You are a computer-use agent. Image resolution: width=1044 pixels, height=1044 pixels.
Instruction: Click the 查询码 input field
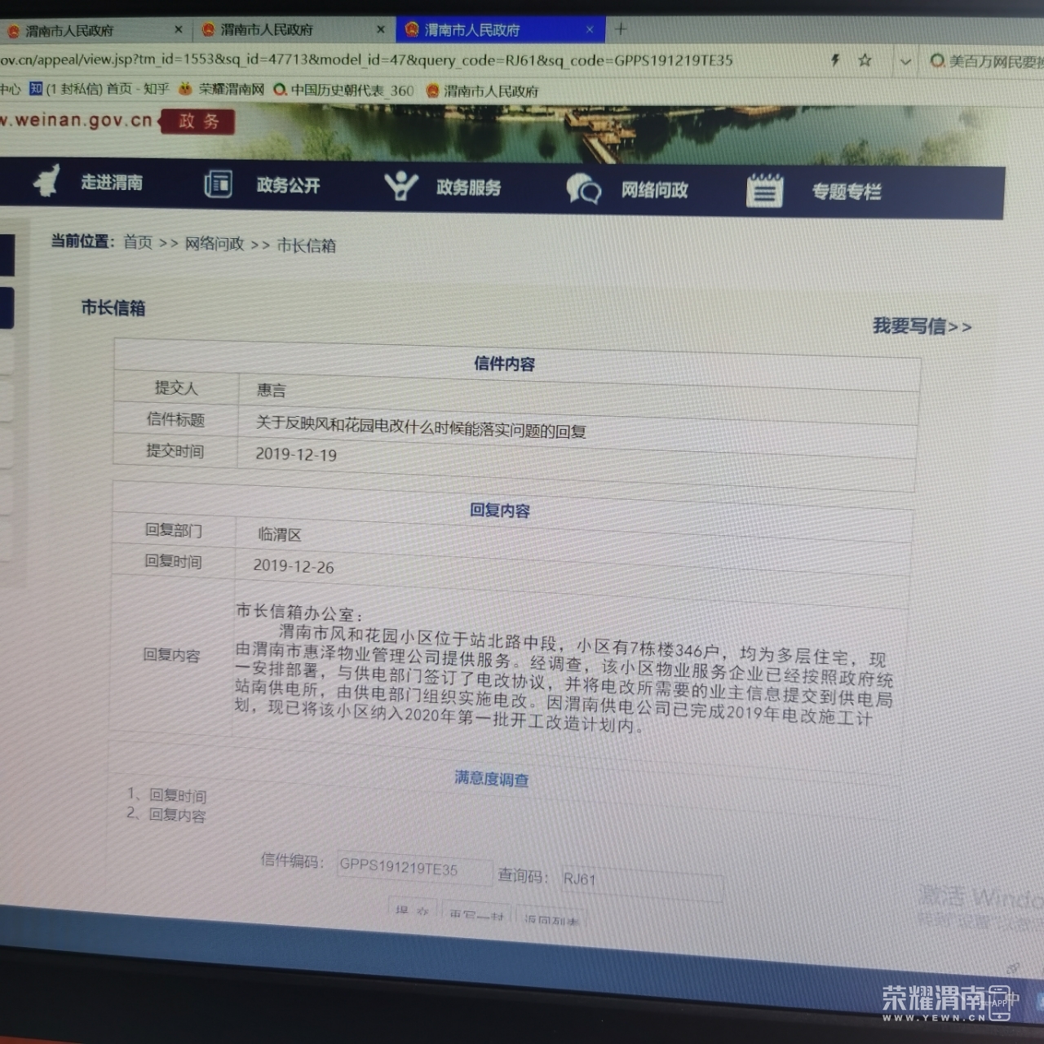(x=642, y=882)
